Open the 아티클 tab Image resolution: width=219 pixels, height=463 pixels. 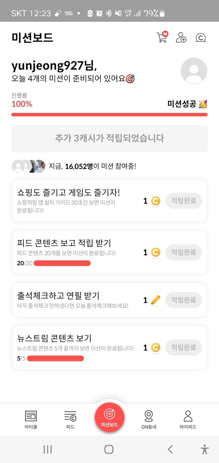point(31,419)
